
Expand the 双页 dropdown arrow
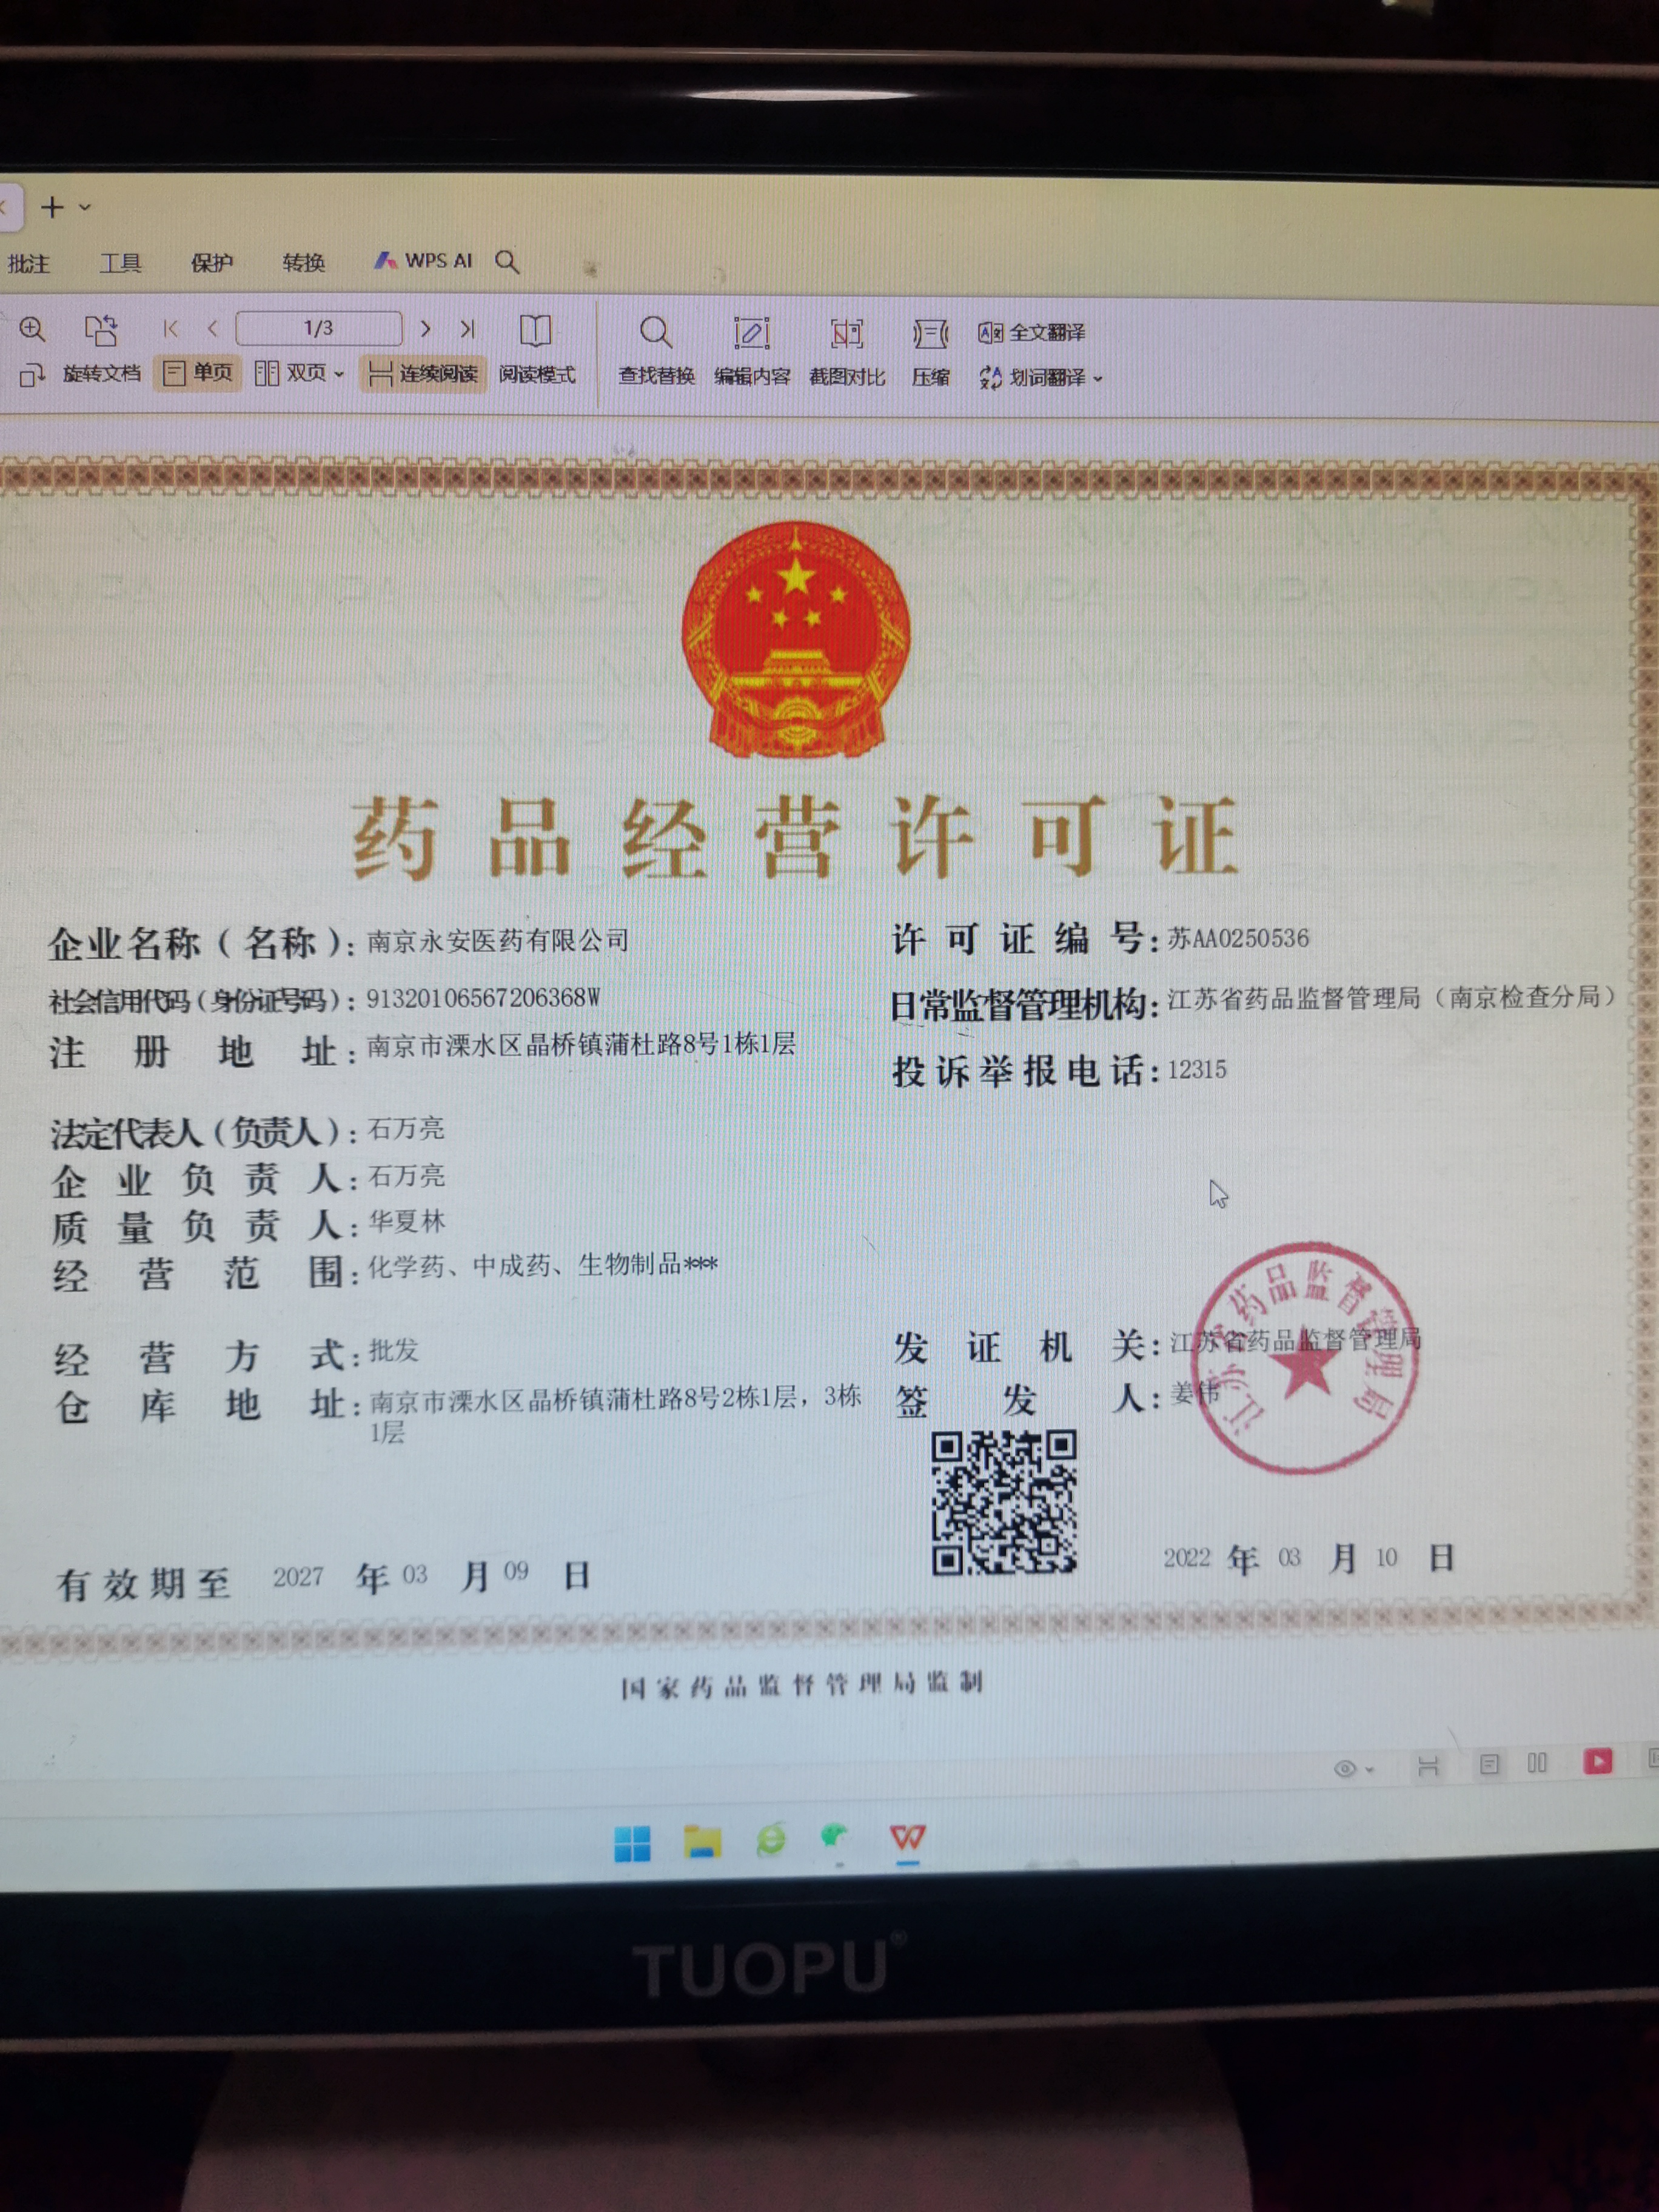[x=339, y=375]
